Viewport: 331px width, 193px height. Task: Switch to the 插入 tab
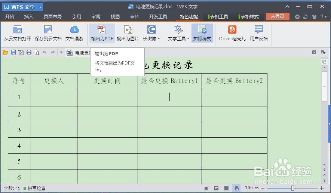click(29, 17)
